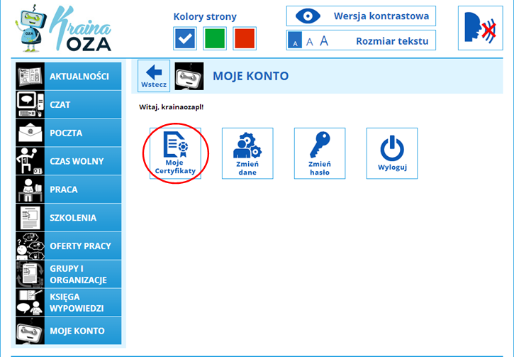Click the 'Rozmiar tekstu' label

392,41
